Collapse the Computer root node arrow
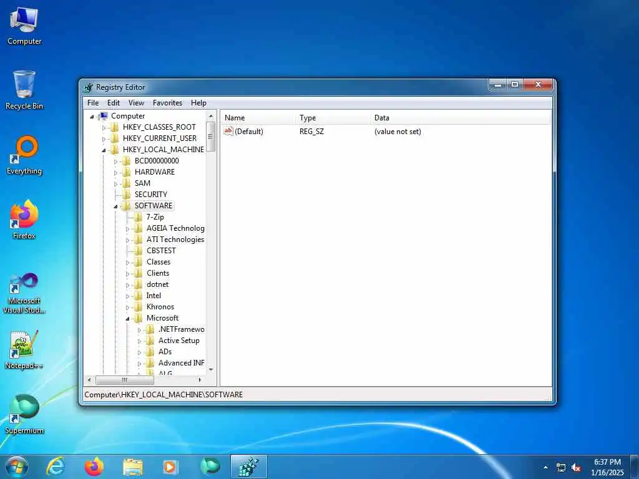The image size is (639, 479). 92,117
